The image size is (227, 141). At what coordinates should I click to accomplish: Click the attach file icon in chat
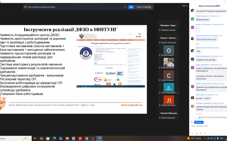201,133
